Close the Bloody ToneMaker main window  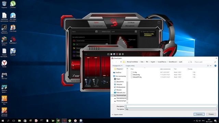[159, 22]
